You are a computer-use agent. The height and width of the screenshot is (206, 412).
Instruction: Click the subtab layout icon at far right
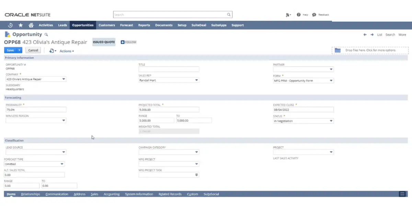tap(402, 194)
